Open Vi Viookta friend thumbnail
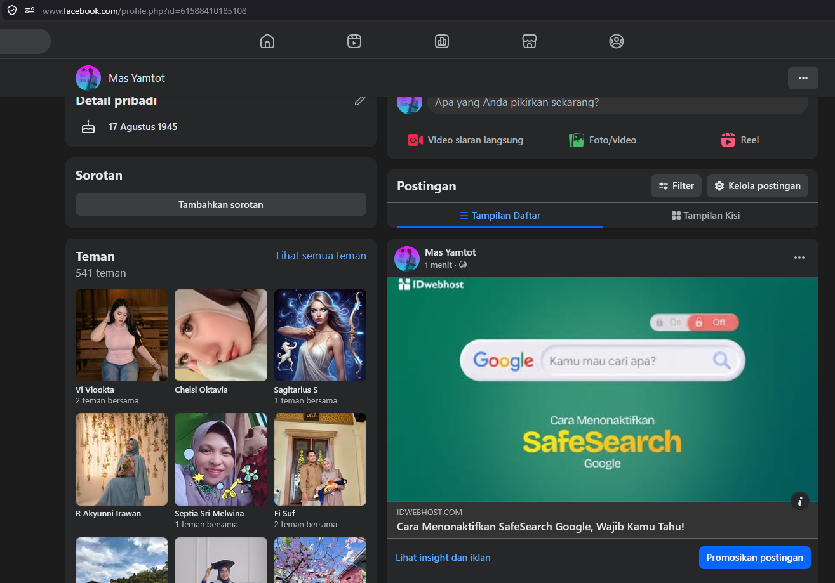The width and height of the screenshot is (835, 583). point(122,336)
